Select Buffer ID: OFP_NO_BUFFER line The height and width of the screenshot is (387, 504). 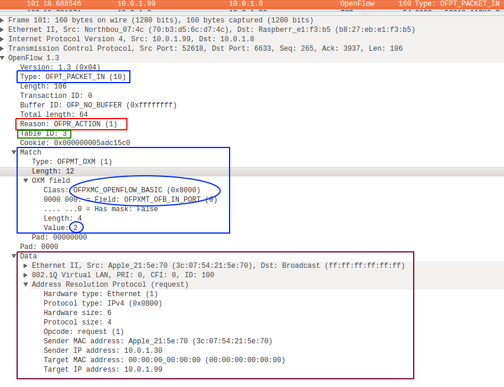tap(98, 105)
